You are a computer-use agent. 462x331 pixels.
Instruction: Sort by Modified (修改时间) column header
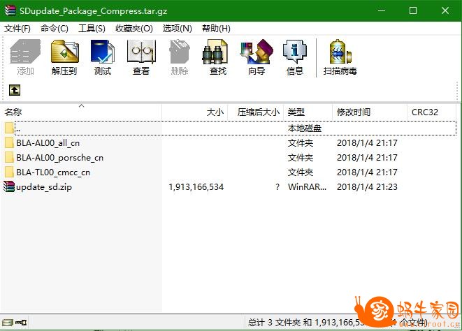[x=370, y=112]
